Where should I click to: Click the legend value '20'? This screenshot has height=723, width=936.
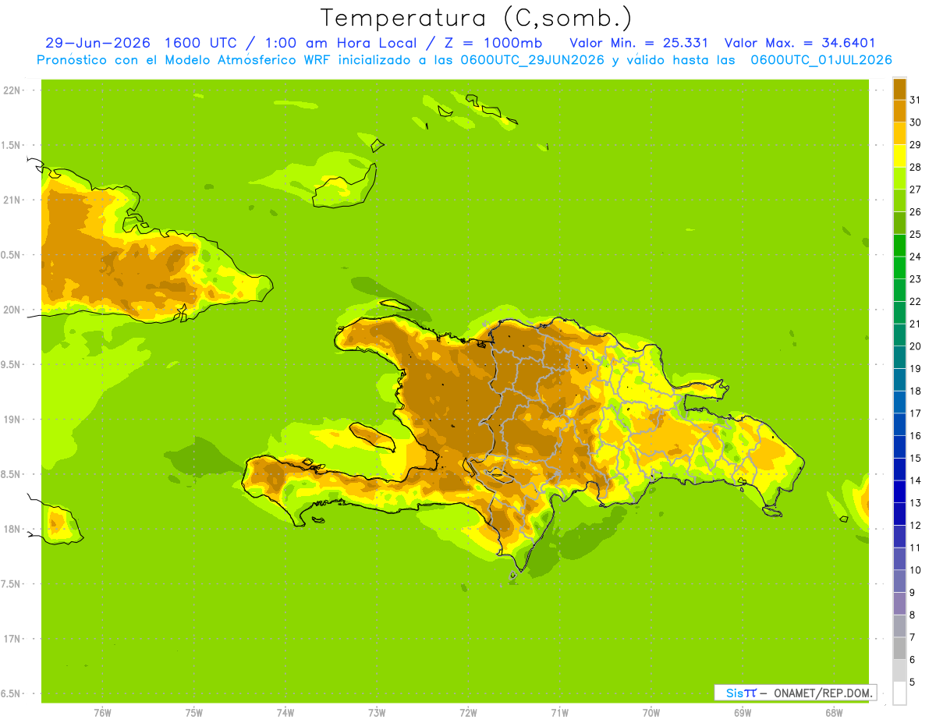coord(915,346)
